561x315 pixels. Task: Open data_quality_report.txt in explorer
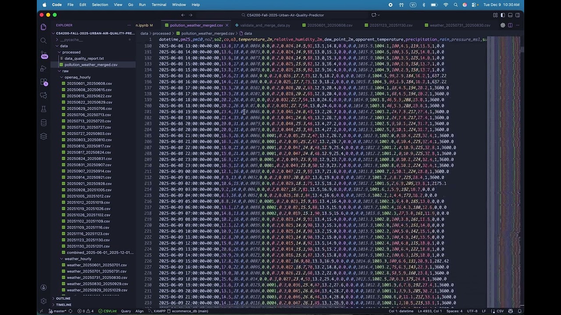[x=84, y=58]
